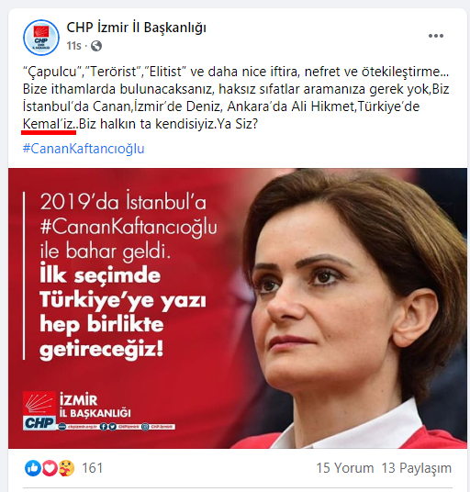Open the red campaign post image
470x492 pixels.
238,308
